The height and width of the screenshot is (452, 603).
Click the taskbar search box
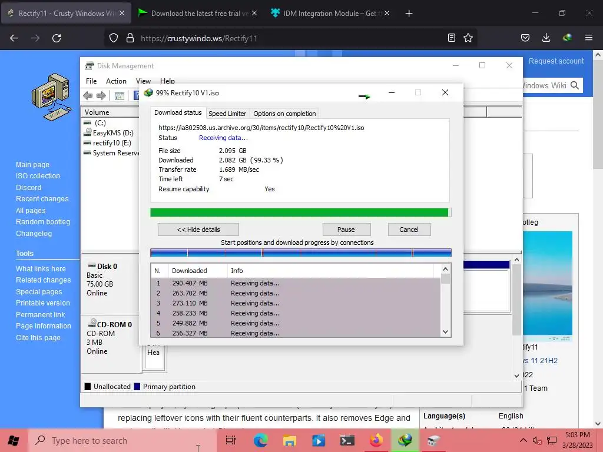tap(122, 440)
